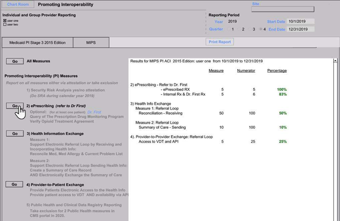
Task: Click the reporting Year value 2019
Action: (232, 21)
